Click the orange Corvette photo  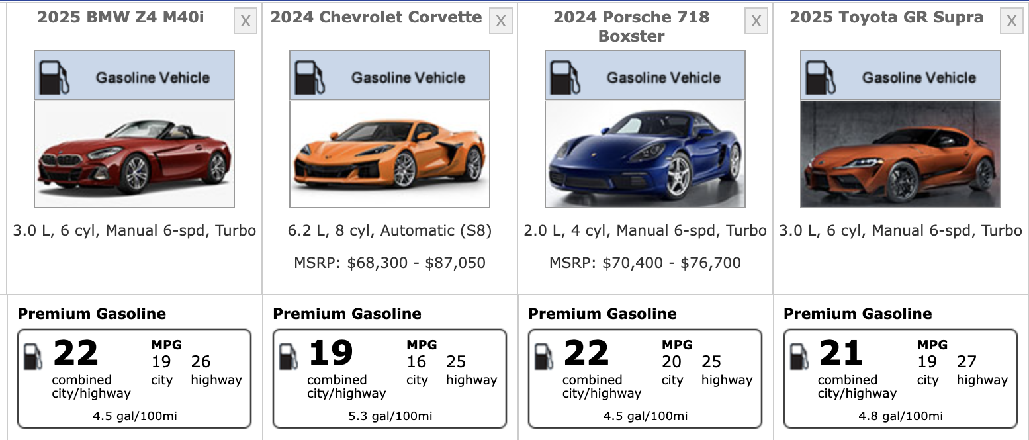click(390, 154)
